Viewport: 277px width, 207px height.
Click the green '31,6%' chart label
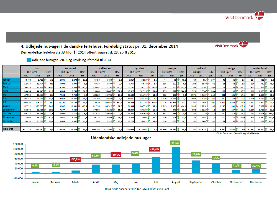point(175,143)
